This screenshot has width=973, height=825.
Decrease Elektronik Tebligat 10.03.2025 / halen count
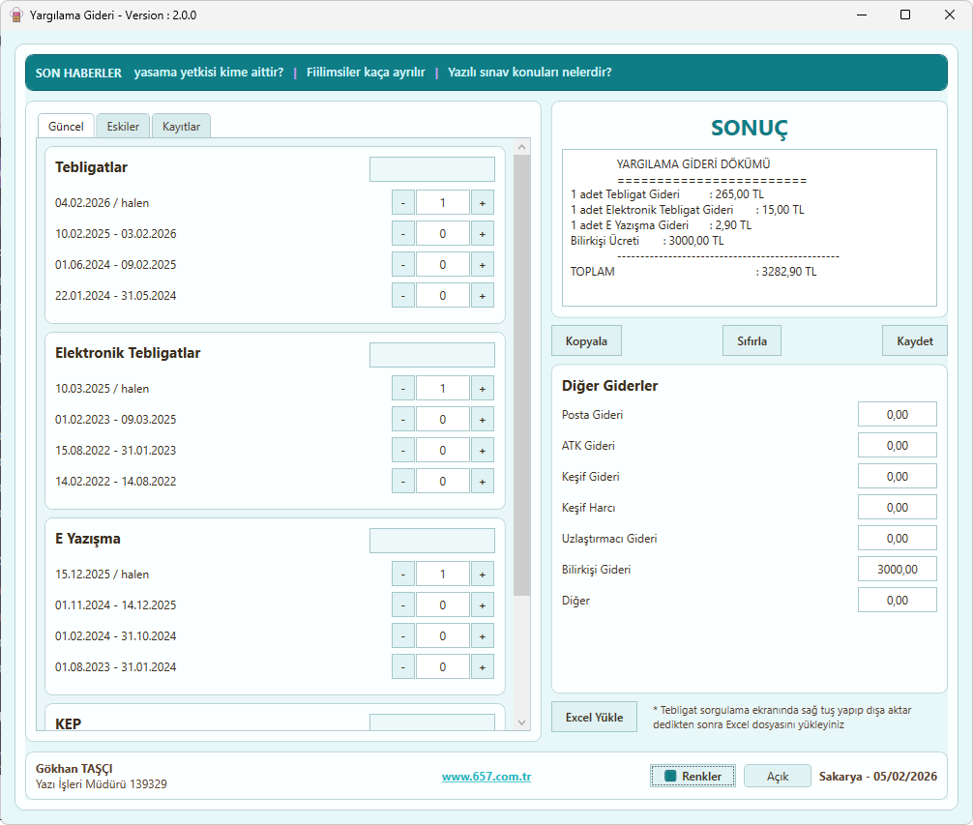[403, 388]
